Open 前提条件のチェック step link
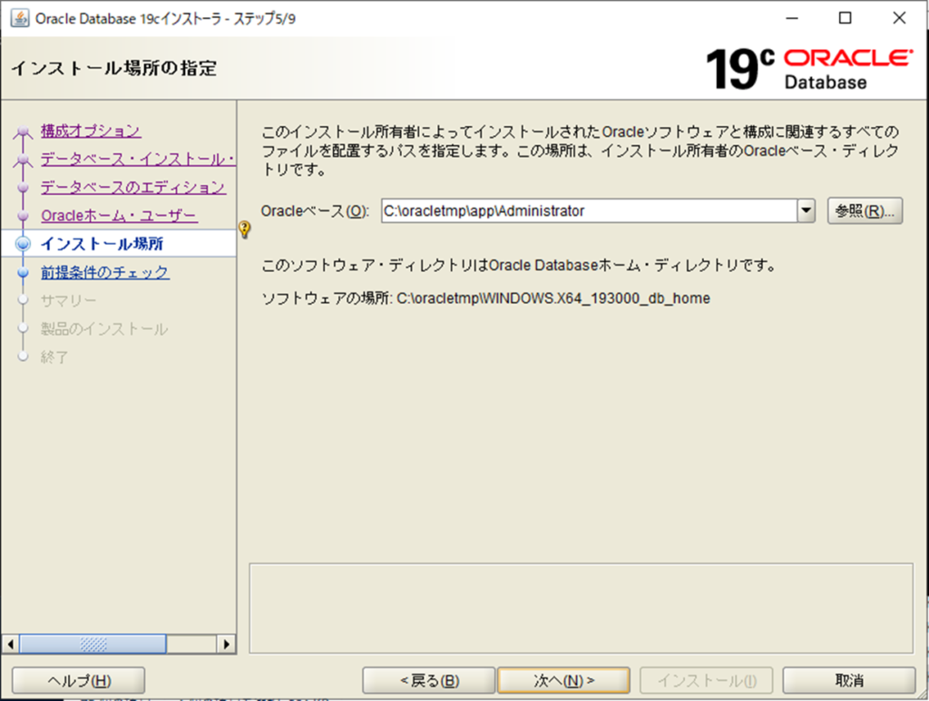The height and width of the screenshot is (701, 929). pyautogui.click(x=104, y=272)
